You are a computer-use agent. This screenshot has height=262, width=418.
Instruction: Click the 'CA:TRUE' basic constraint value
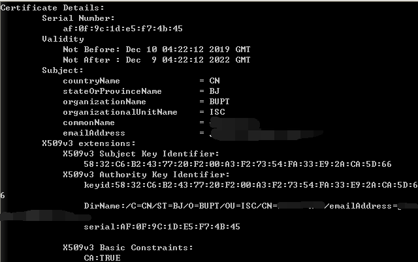102,258
